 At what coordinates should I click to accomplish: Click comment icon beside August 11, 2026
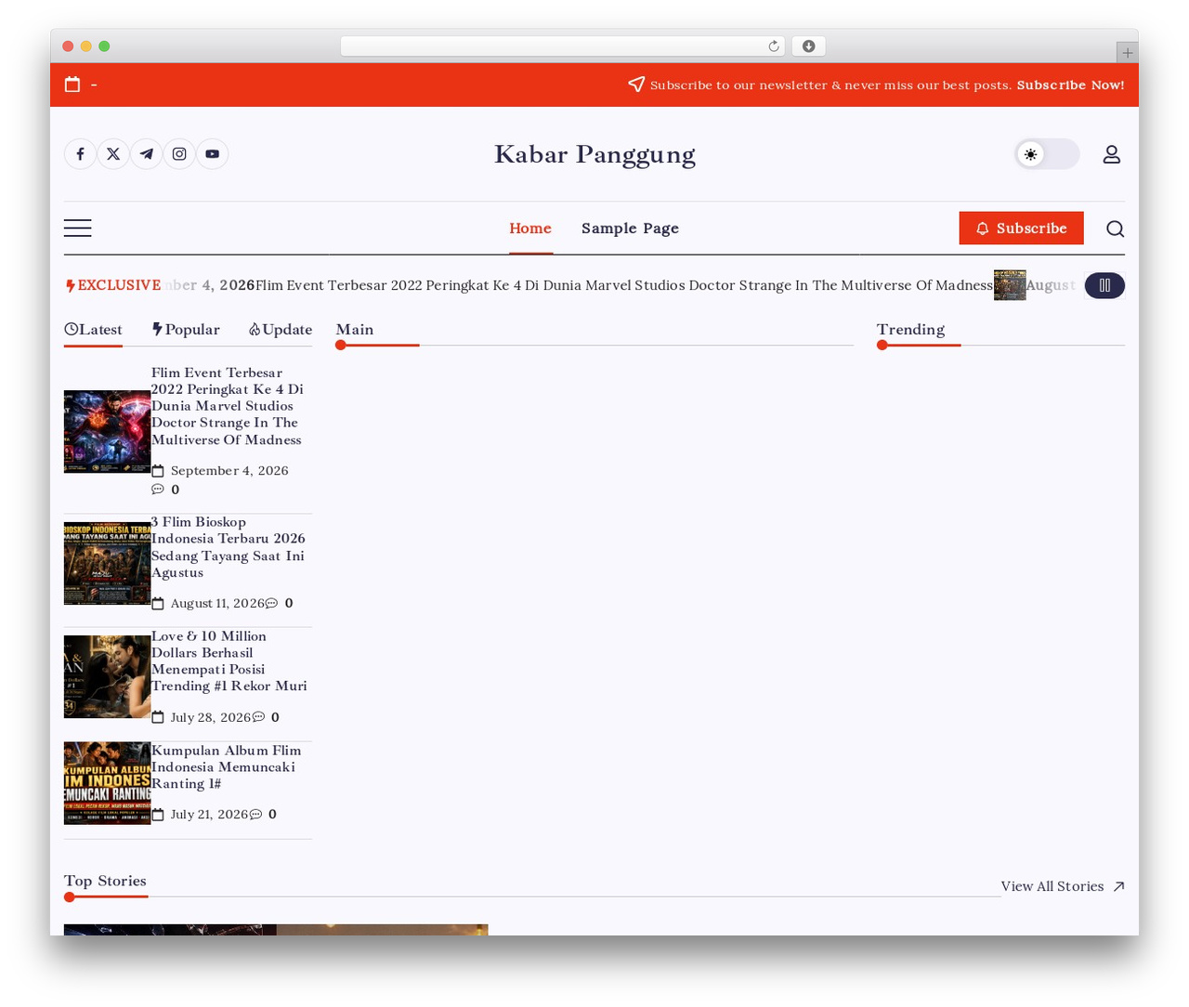click(271, 603)
